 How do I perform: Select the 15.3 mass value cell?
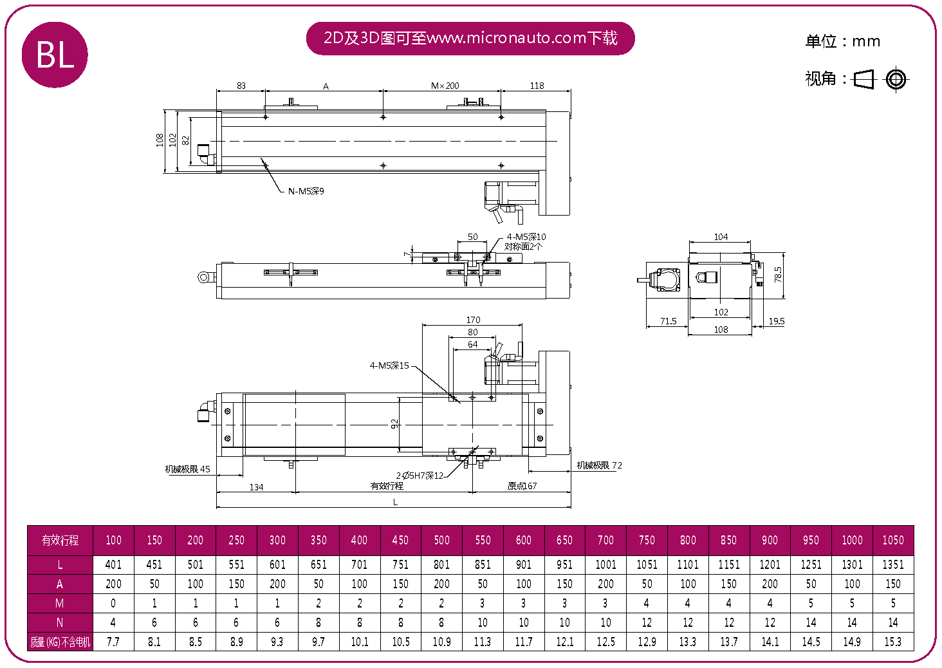[x=892, y=642]
